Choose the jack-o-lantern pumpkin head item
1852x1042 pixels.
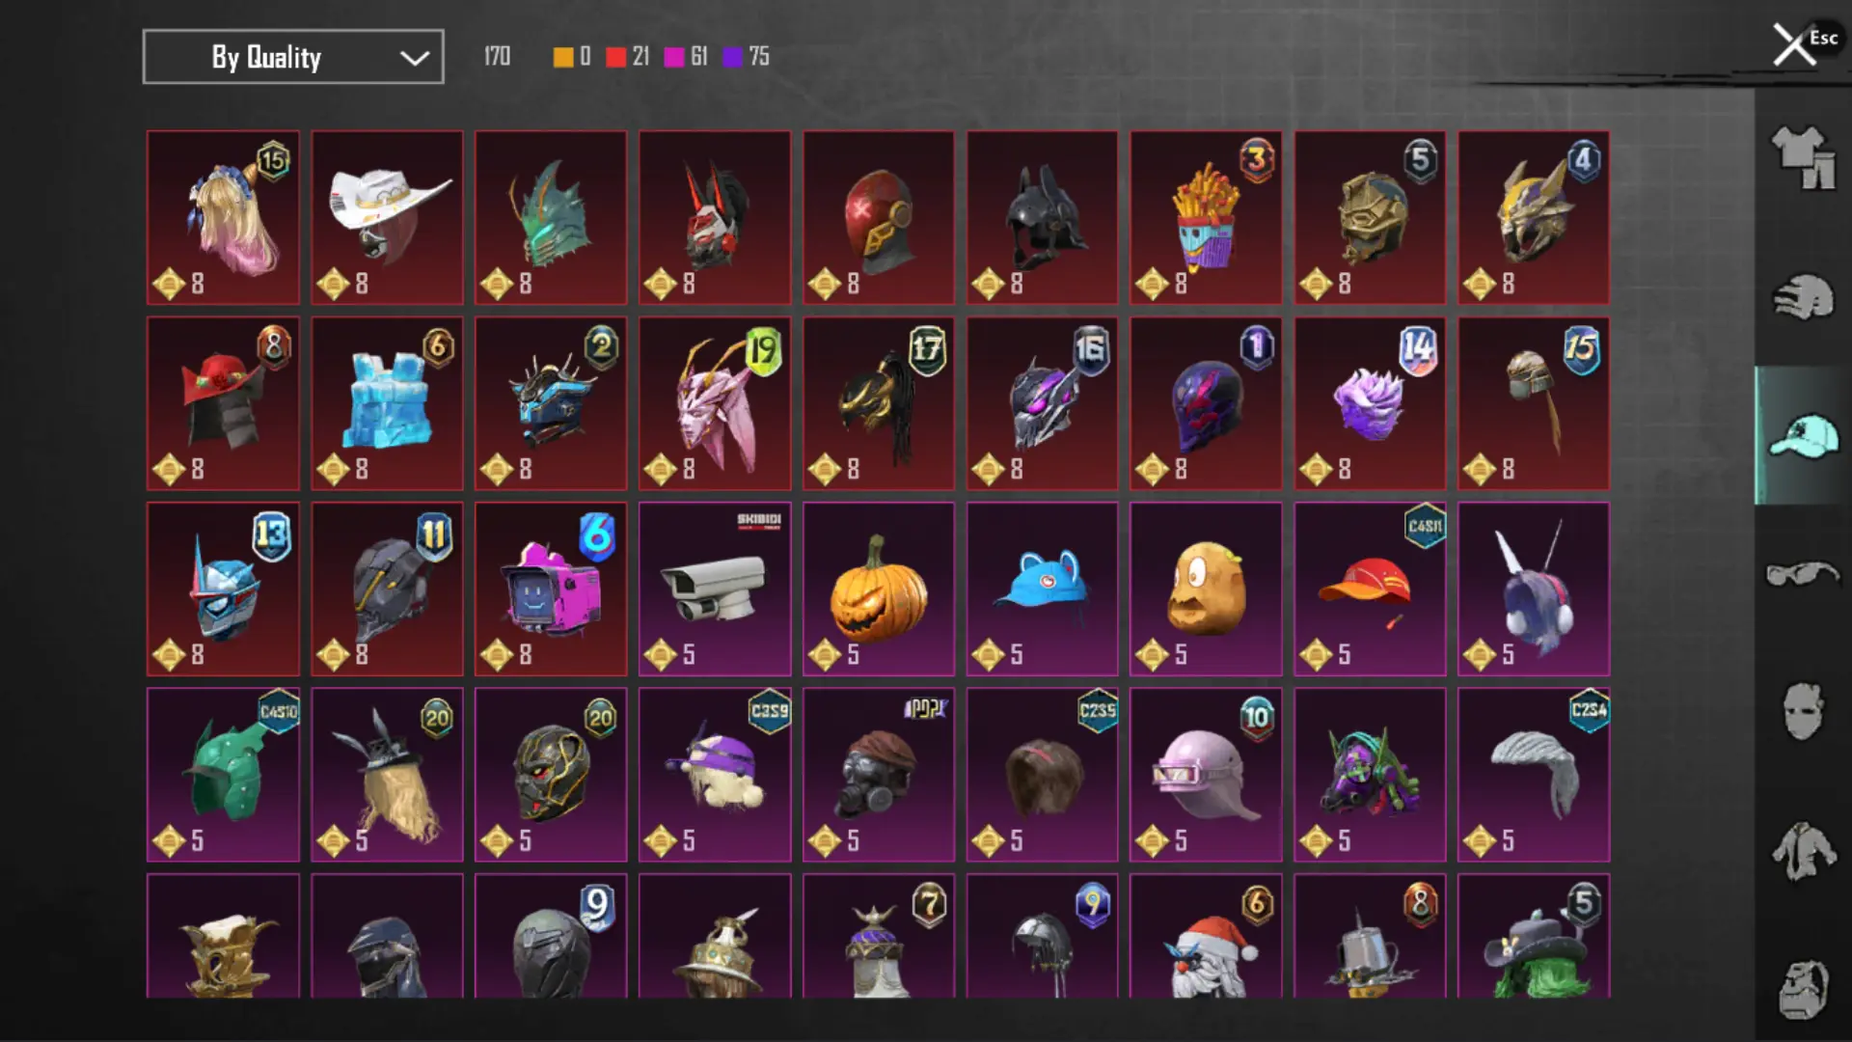coord(879,589)
